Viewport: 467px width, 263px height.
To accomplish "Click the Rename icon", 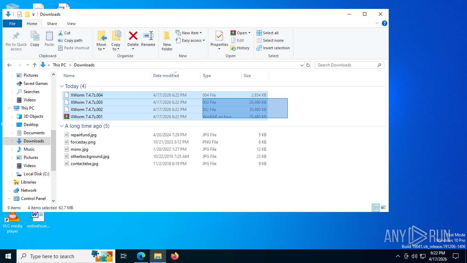I will [148, 36].
